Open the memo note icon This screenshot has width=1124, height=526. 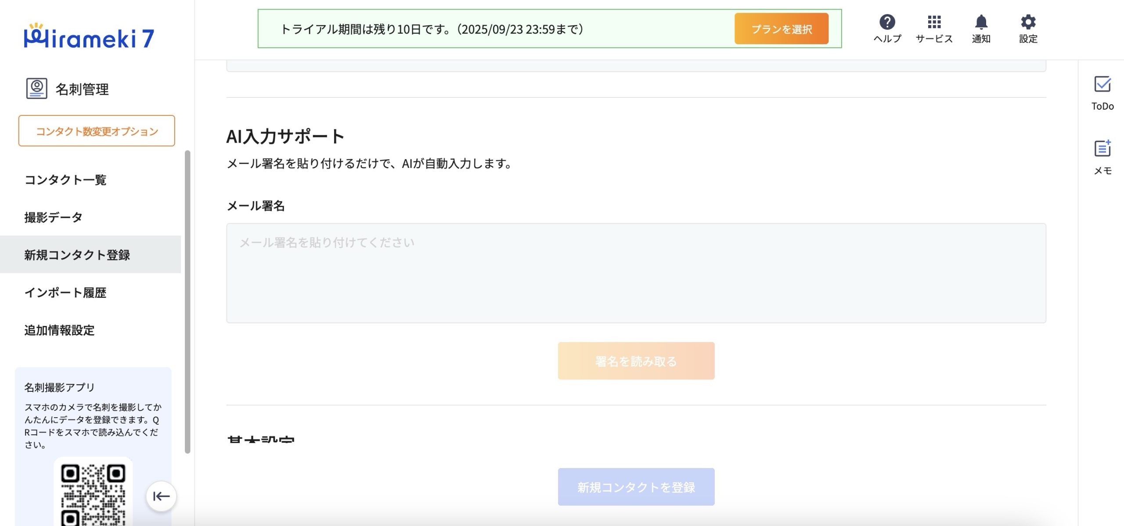click(1102, 149)
